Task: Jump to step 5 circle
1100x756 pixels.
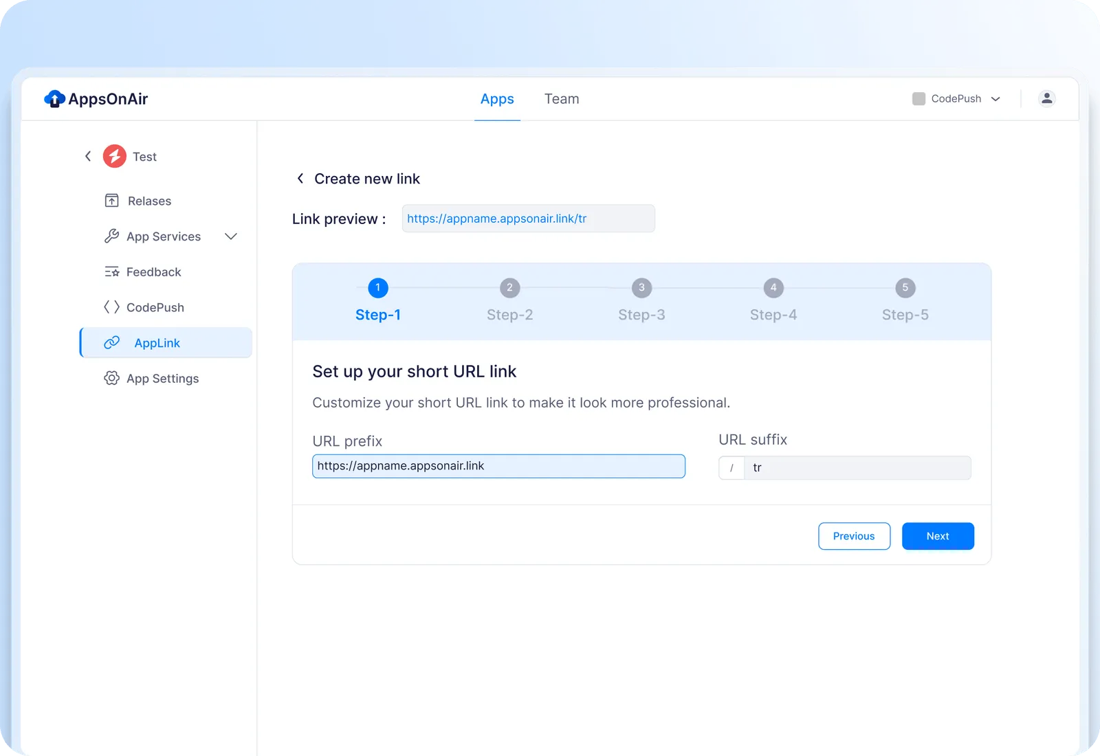Action: tap(905, 288)
